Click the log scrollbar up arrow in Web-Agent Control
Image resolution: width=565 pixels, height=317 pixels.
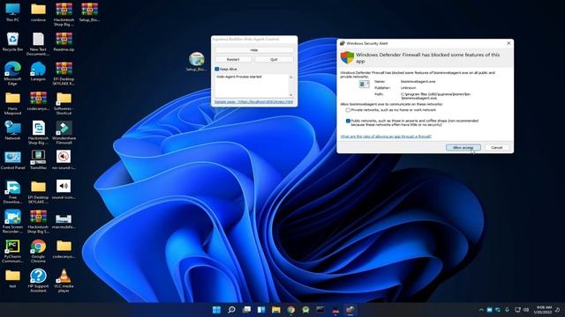coord(291,77)
